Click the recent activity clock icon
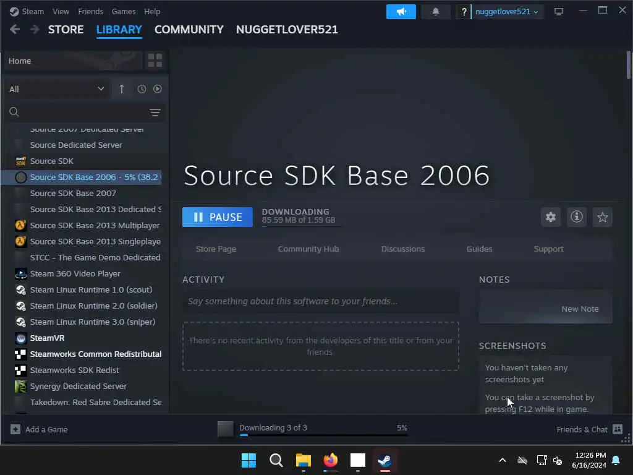This screenshot has height=475, width=633. pos(142,89)
